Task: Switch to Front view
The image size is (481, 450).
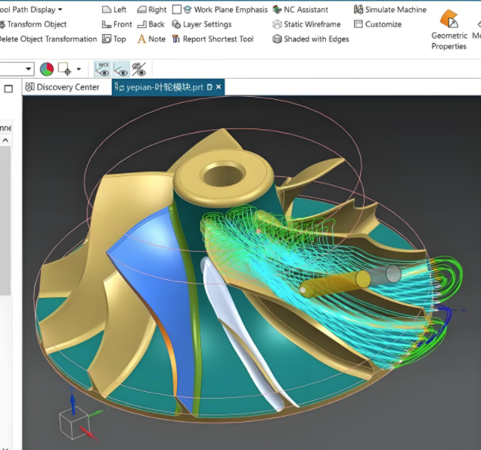Action: (x=117, y=24)
